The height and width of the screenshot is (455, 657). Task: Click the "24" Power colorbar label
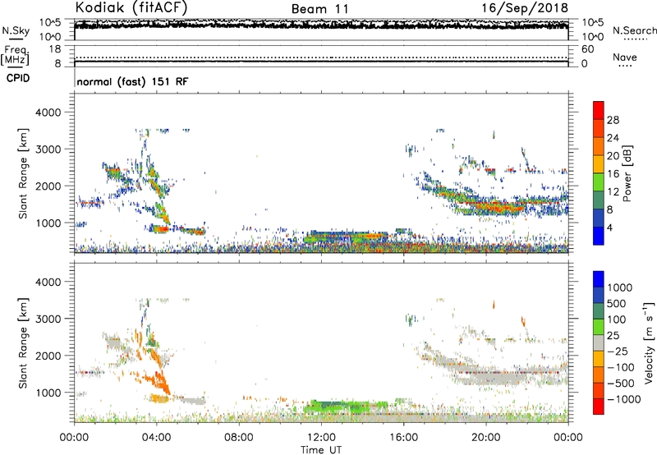point(613,138)
